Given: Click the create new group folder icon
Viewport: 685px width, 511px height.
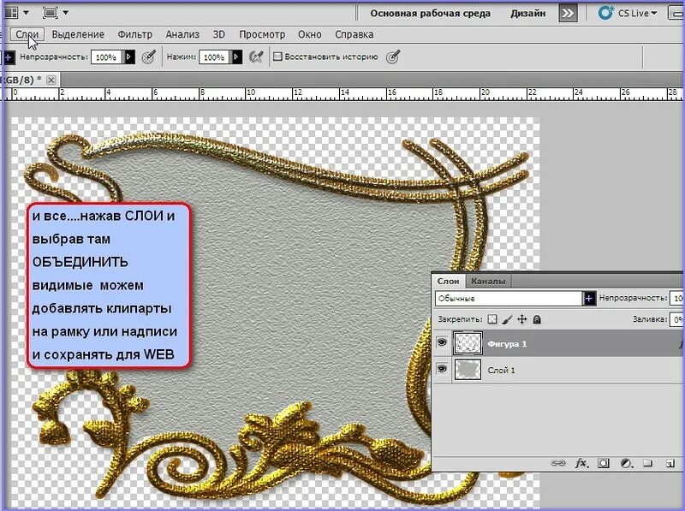Looking at the screenshot, I should (x=648, y=463).
